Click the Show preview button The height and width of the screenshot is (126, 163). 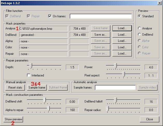[13, 119]
